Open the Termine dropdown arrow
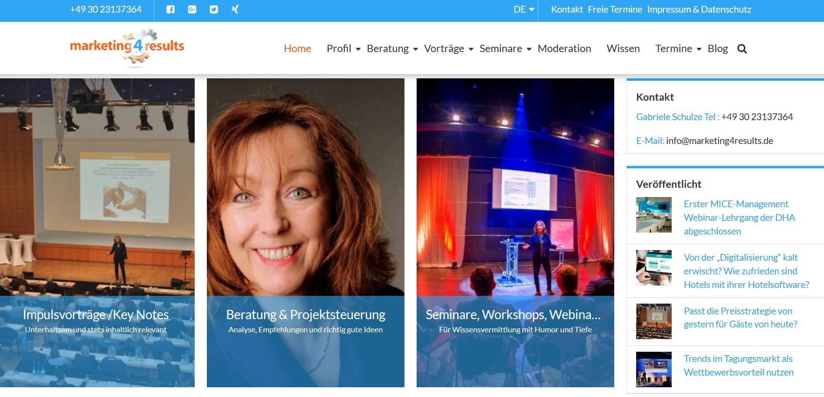This screenshot has width=824, height=397. [x=699, y=49]
